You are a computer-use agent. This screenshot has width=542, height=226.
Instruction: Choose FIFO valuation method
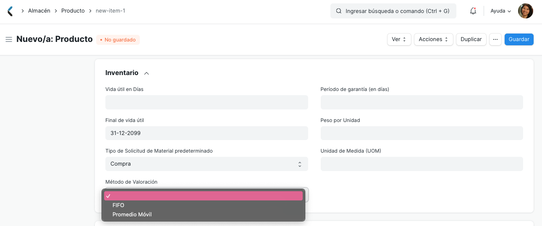204,205
